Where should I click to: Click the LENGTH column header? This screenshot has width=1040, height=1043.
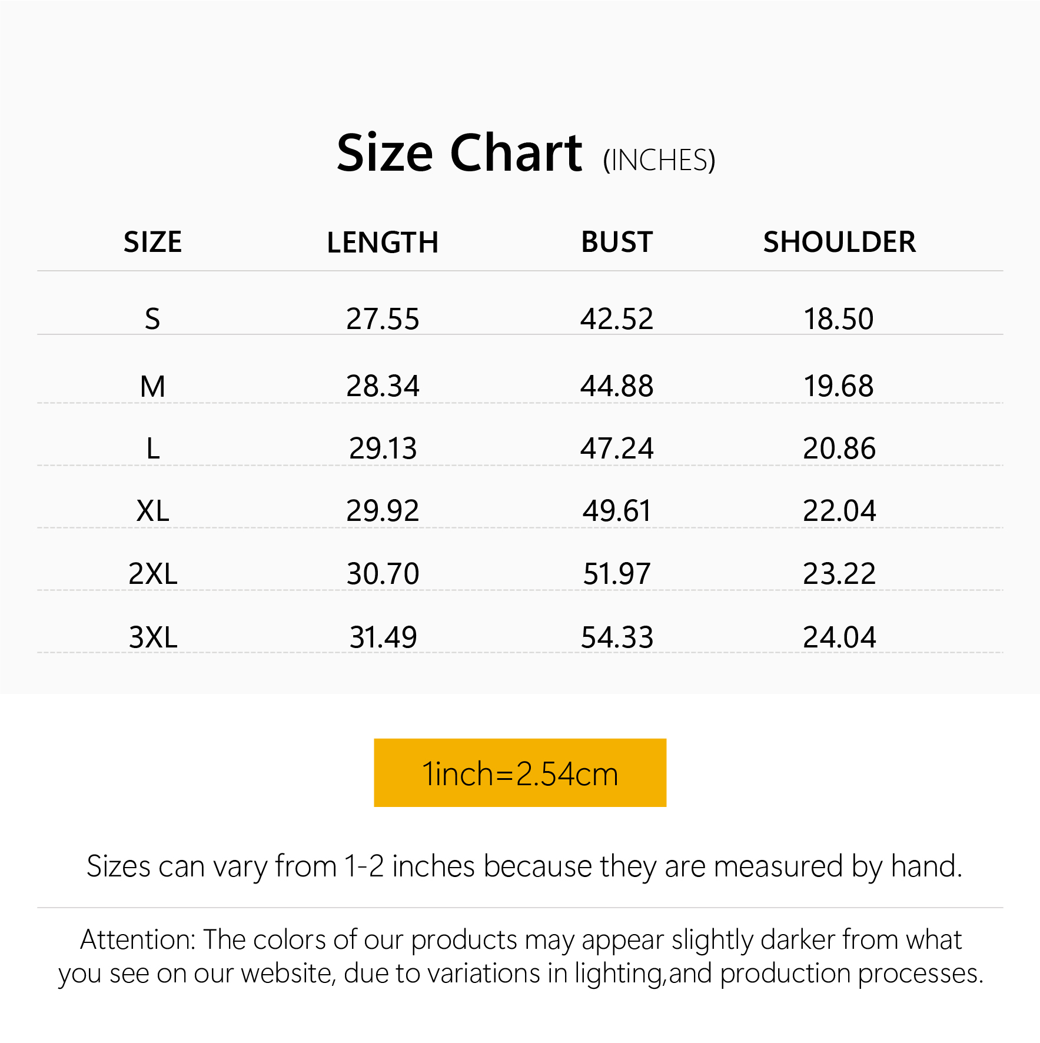point(383,243)
